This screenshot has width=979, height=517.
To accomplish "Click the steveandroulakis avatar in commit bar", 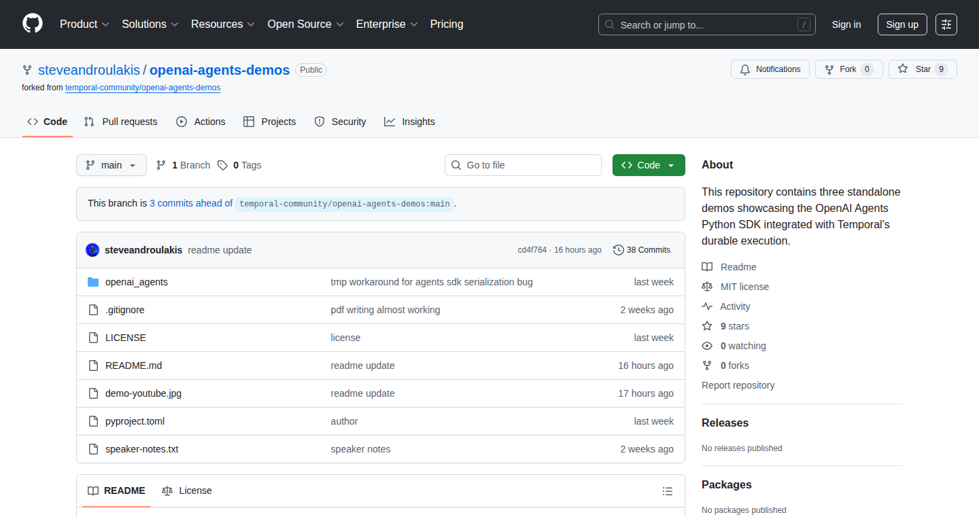I will 92,250.
